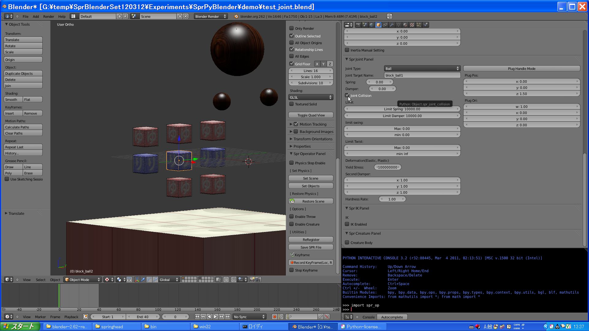Select the scale manipulator icon
Viewport: 589px width, 331px height.
coord(155,280)
